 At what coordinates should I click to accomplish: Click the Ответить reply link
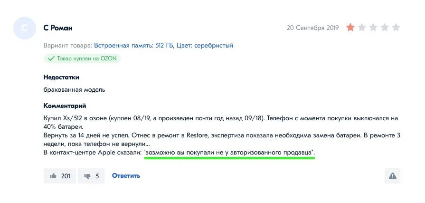[126, 175]
